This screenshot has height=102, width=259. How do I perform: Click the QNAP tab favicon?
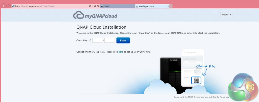(102, 6)
